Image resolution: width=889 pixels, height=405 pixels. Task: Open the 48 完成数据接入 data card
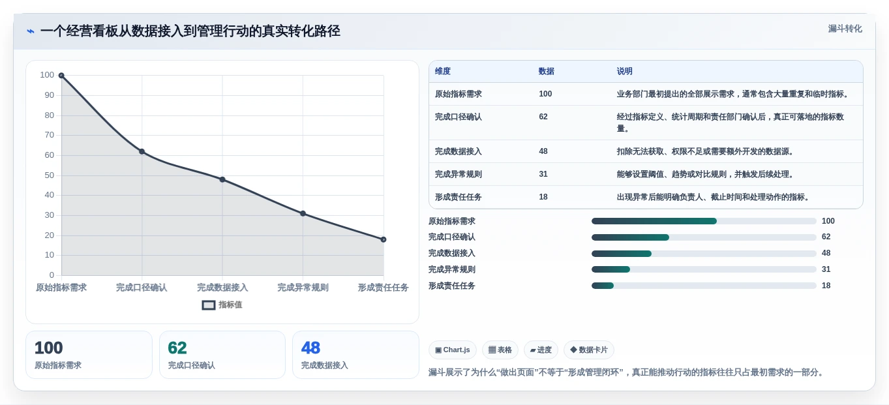click(355, 355)
